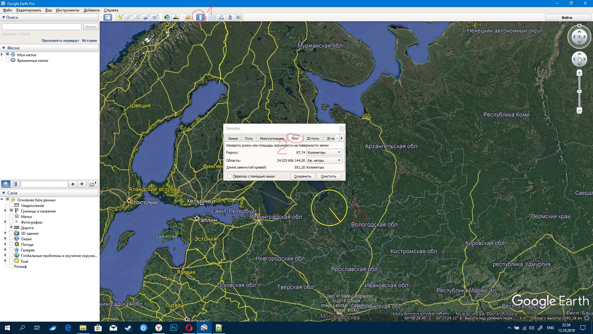Click the Сохранить button in ruler
Viewport: 593px width, 334px height.
[x=302, y=176]
